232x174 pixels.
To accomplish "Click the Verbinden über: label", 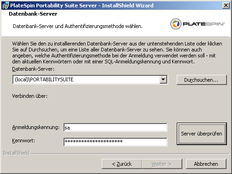I will 30,96.
